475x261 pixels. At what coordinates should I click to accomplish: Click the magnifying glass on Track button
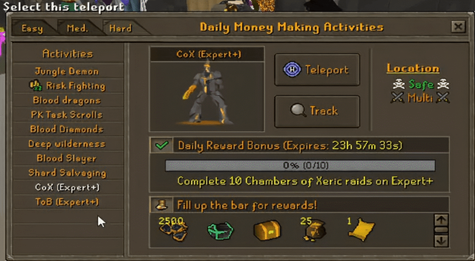[297, 110]
